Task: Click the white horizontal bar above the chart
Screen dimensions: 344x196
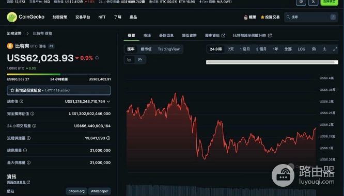Action: (x=272, y=62)
